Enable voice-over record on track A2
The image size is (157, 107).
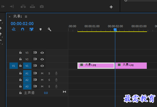[x=56, y=80]
